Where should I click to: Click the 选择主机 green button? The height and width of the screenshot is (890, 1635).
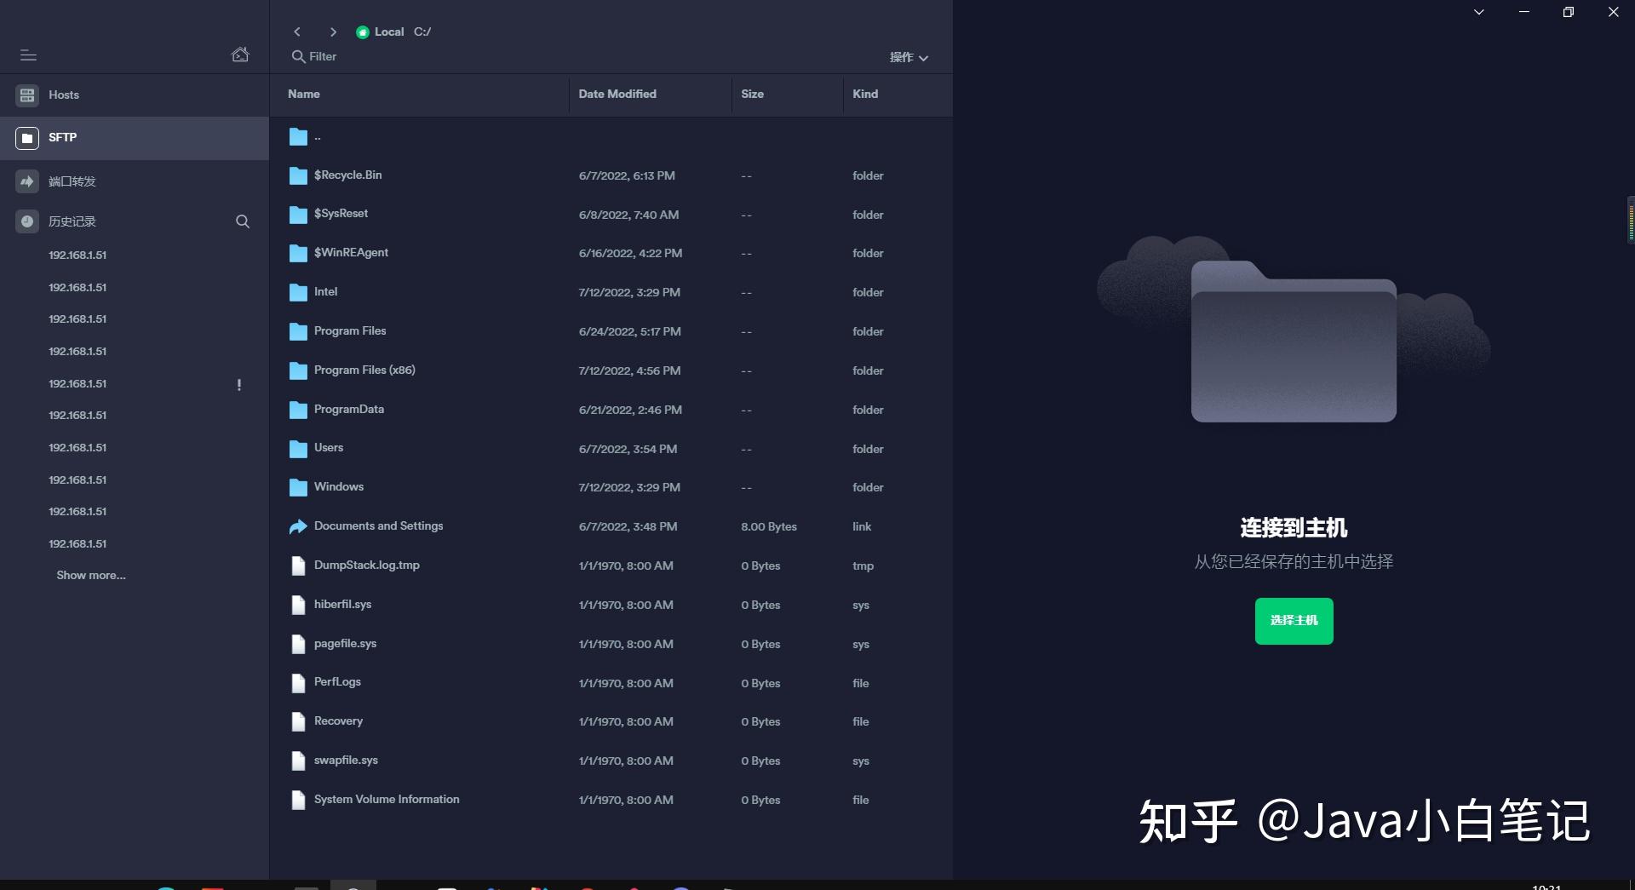[x=1293, y=620]
